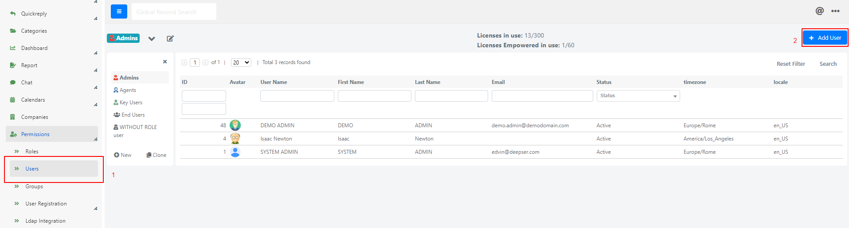
Task: Click the Add User button
Action: (825, 38)
